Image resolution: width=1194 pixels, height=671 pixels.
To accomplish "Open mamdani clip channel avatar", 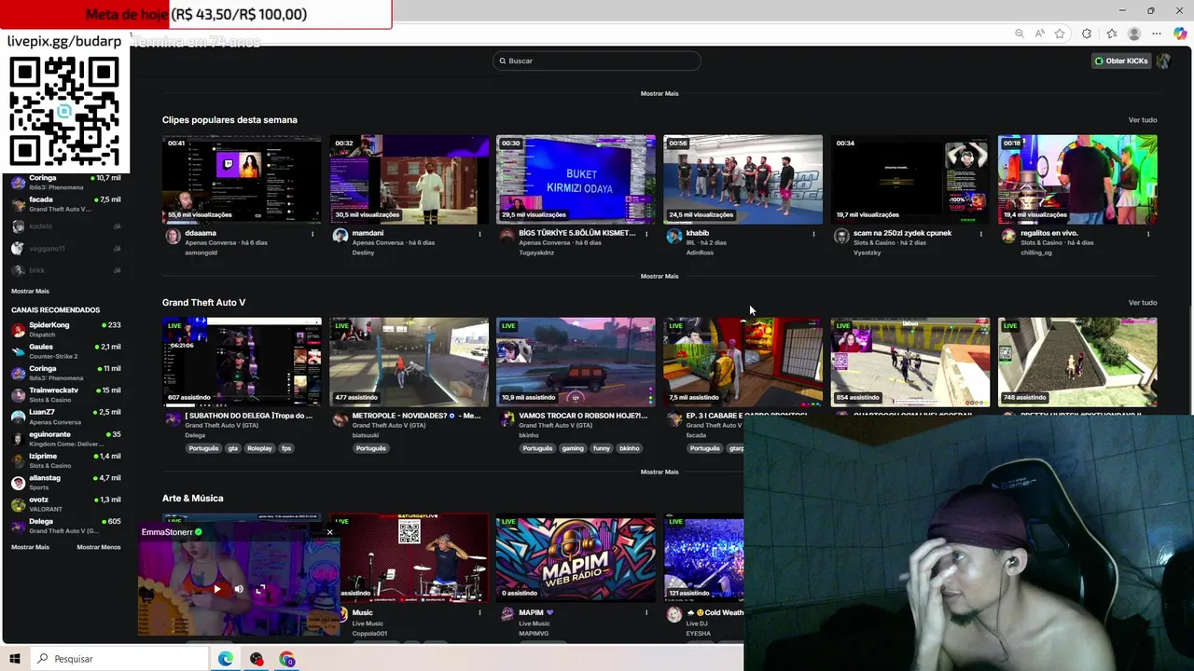I will 340,237.
